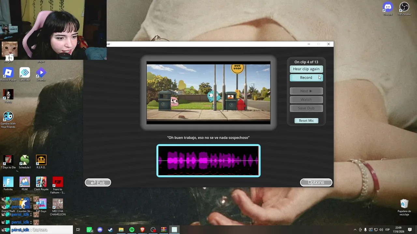Screen dimensions: 417x234
Task: Open Task View in taskbar
Action: click(78, 230)
